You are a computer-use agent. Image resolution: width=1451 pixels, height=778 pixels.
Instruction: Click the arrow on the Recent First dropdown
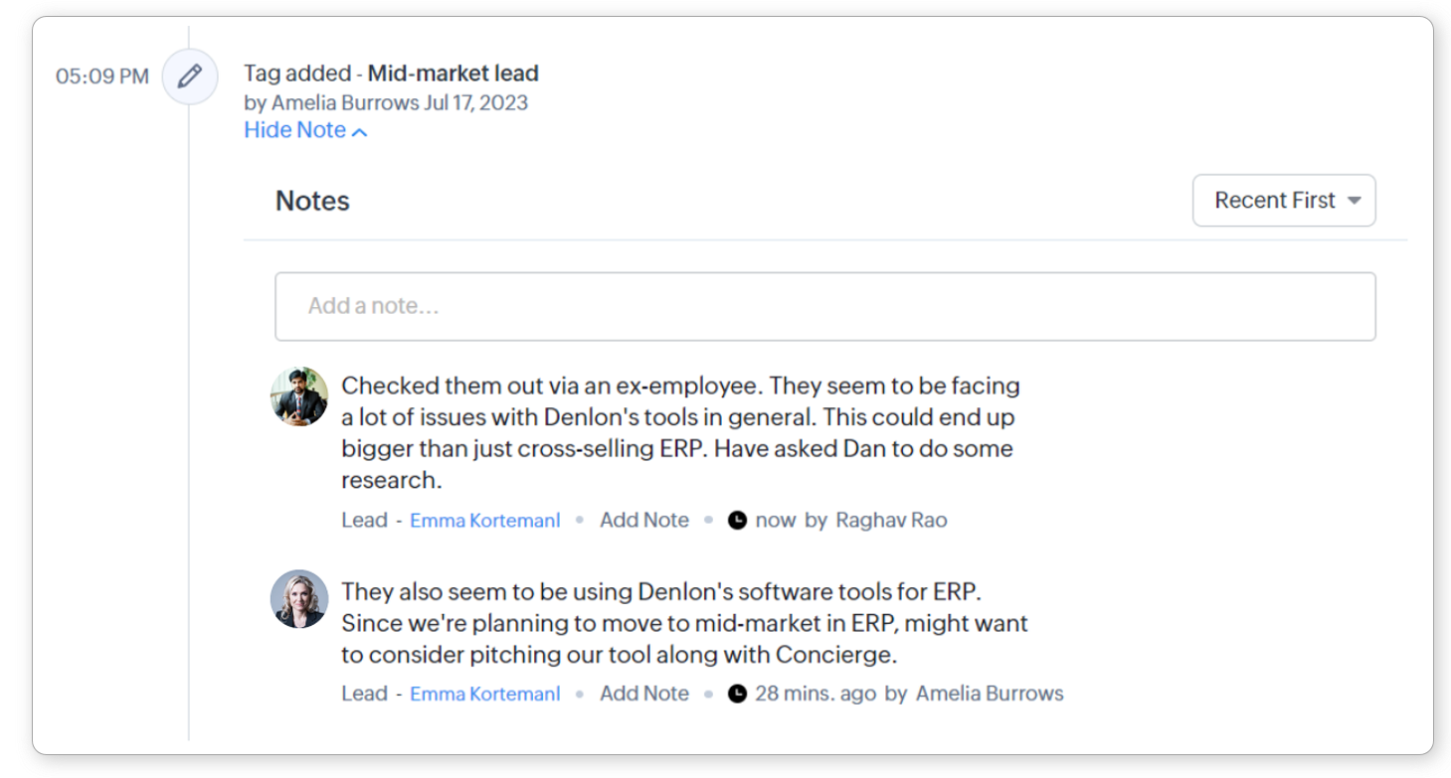1354,201
